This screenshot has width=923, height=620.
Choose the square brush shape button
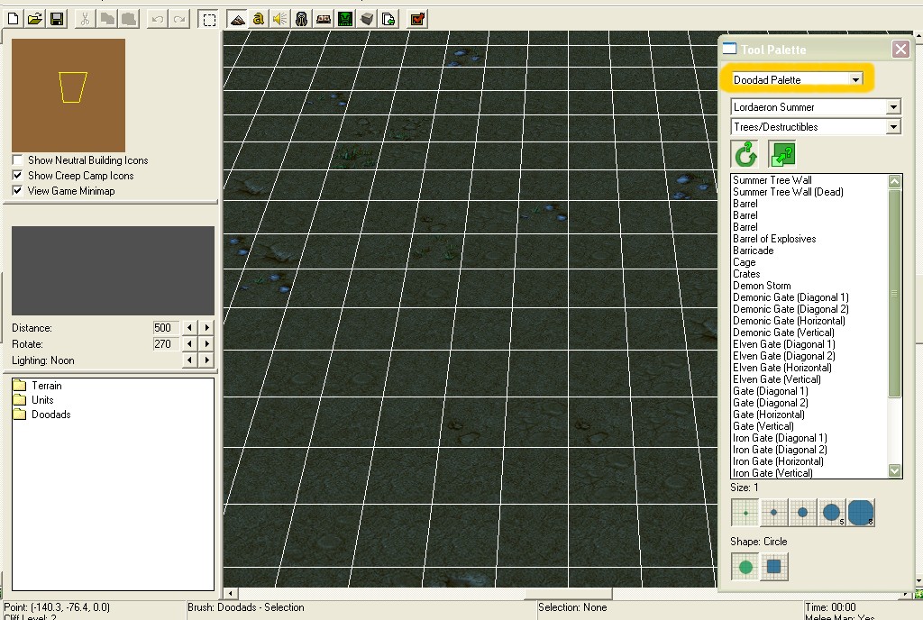pos(774,567)
